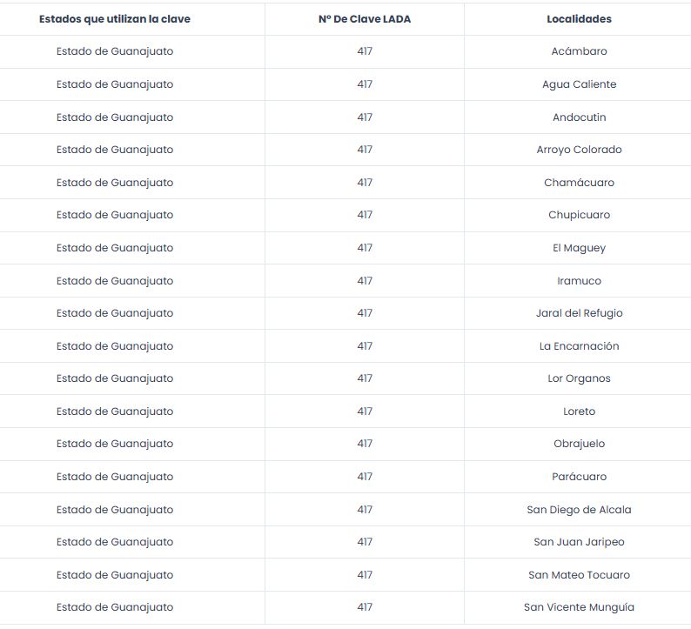Select Jaral del Refugio
The image size is (691, 629).
tap(579, 313)
